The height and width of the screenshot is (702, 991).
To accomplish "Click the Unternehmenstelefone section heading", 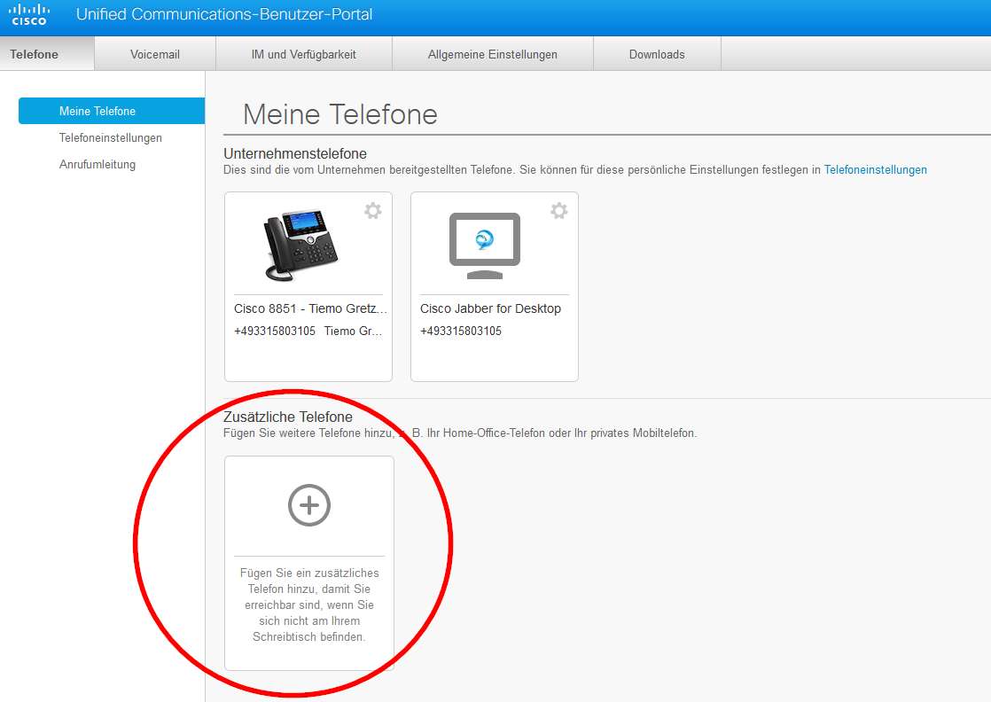I will [295, 153].
